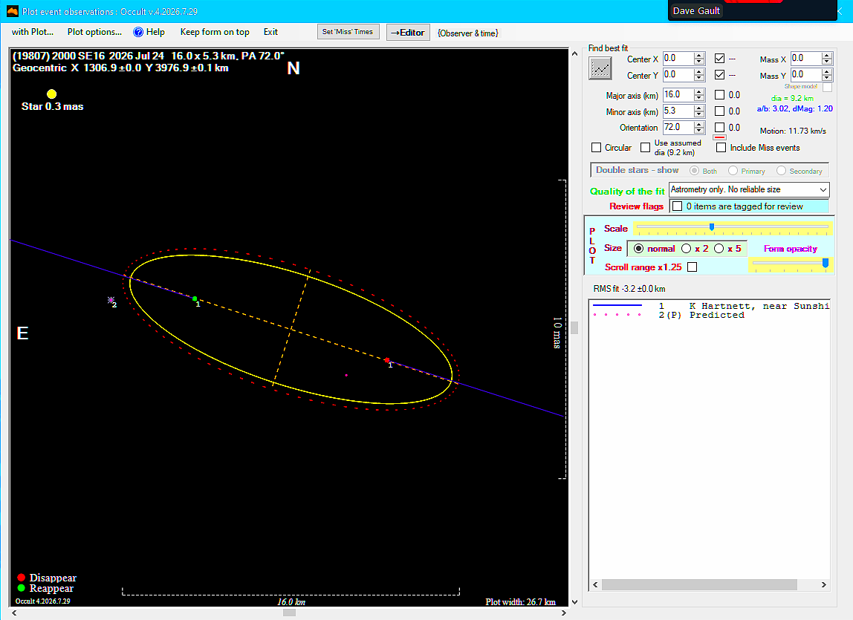Screen dimensions: 853x620
Task: Increase Orientation with up arrow
Action: click(x=700, y=124)
